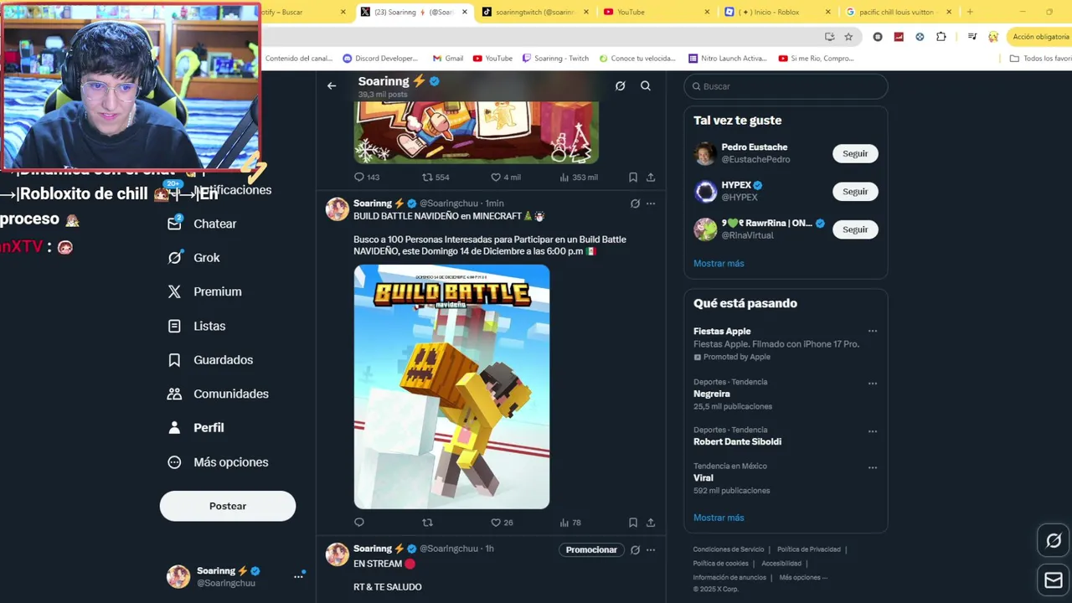This screenshot has width=1072, height=603.
Task: Bookmark the post with 353 mil views
Action: (x=633, y=178)
